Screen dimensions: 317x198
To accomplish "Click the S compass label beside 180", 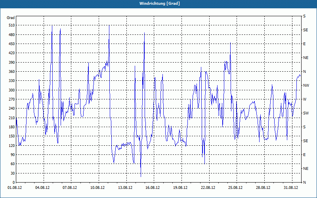I will coord(304,127).
